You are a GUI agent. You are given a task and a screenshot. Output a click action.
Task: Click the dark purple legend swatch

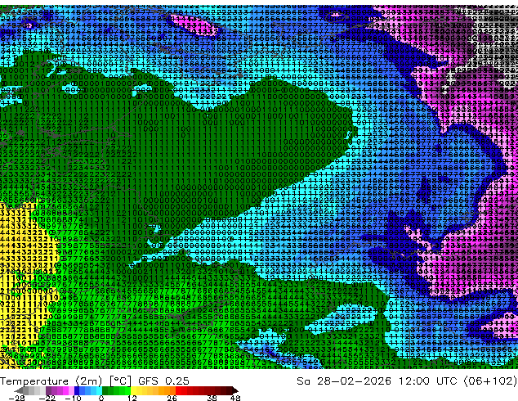click(x=48, y=390)
